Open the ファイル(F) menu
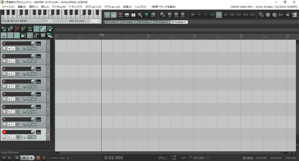Image resolution: width=299 pixels, height=161 pixels. [8, 7]
